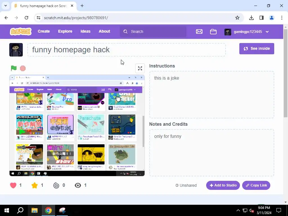Click the See inside button
The height and width of the screenshot is (216, 288).
coord(256,49)
